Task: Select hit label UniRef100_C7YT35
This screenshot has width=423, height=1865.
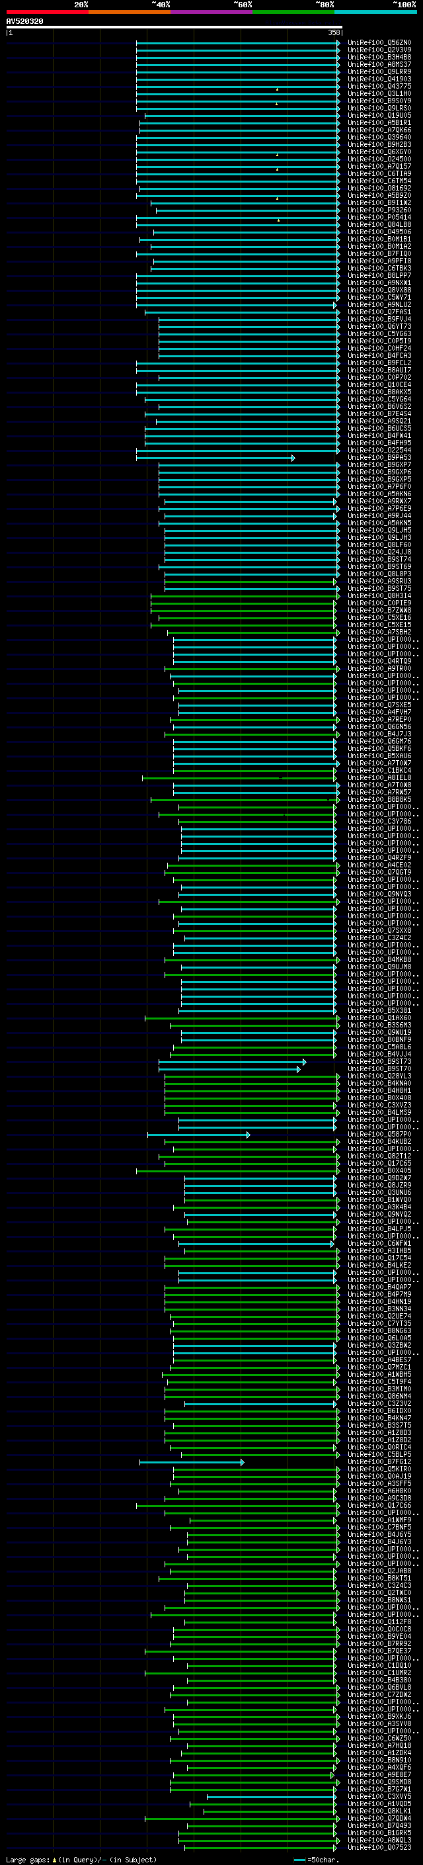Action: [379, 1323]
